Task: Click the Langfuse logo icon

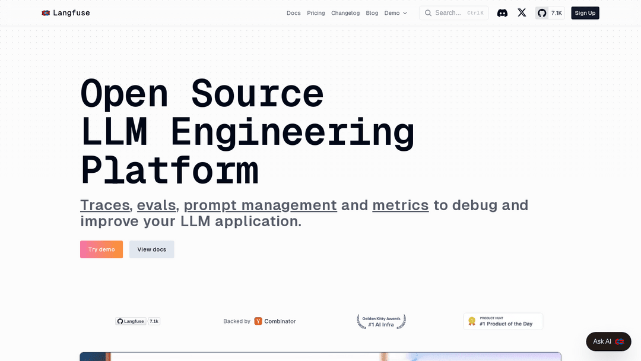Action: (45, 13)
